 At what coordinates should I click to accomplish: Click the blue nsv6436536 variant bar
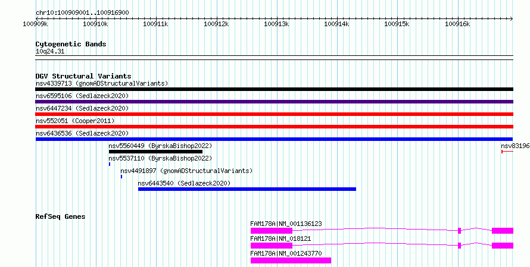274,139
